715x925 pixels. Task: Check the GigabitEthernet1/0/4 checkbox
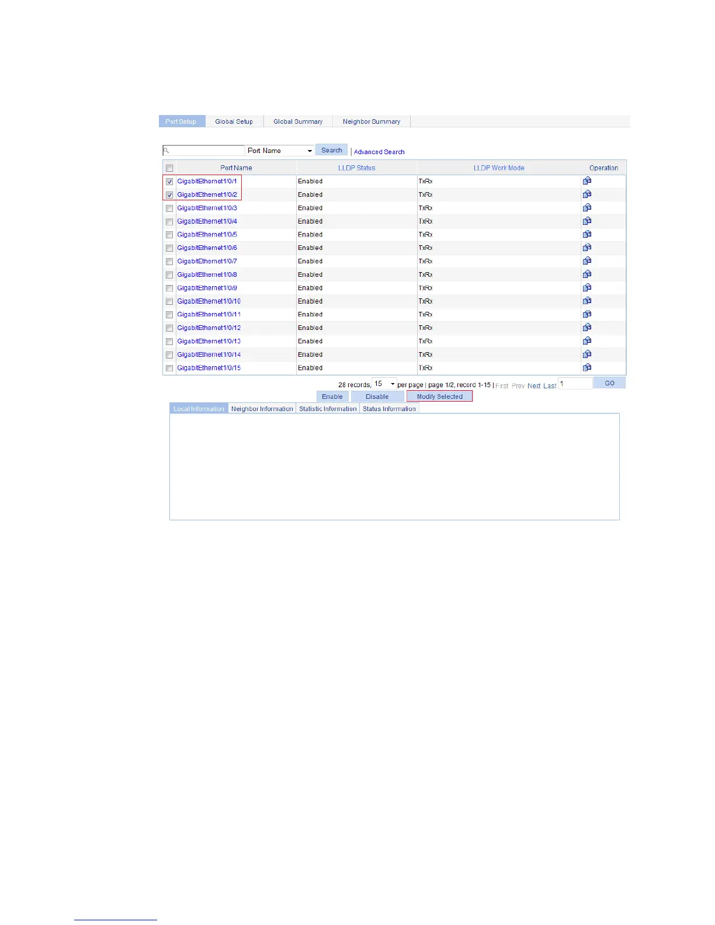(x=169, y=222)
